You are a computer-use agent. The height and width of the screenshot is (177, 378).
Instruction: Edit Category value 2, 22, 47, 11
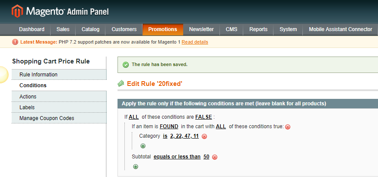[184, 136]
